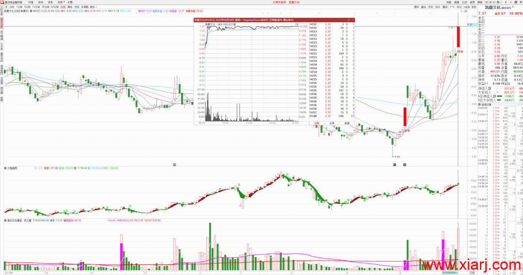Image resolution: width=523 pixels, height=275 pixels.
Task: Click the back arrow beside the clock
Action: 506,2
